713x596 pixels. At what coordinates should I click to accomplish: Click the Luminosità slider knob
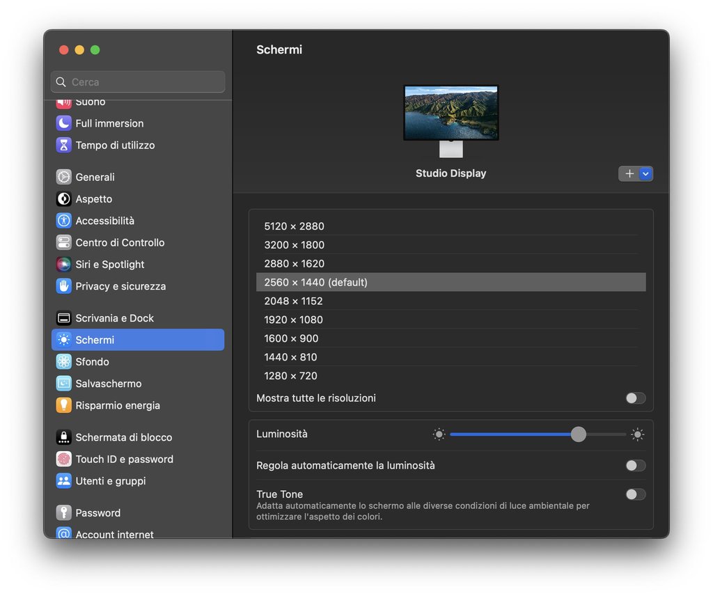(x=579, y=434)
